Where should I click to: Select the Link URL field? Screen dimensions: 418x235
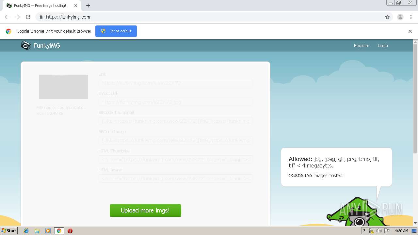pos(176,83)
